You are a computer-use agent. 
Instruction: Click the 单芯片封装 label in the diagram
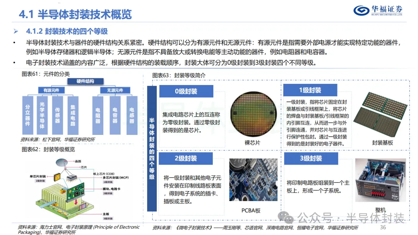tap(38, 176)
